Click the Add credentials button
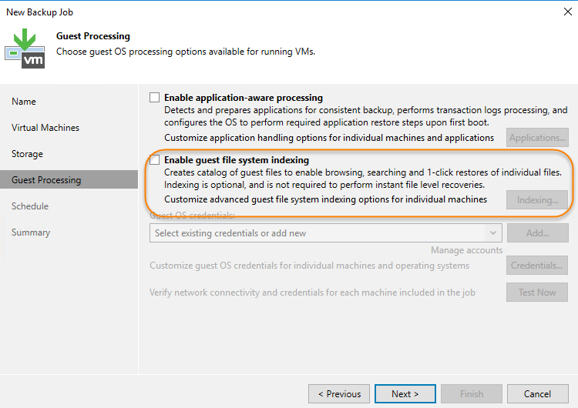The height and width of the screenshot is (408, 578). 537,232
